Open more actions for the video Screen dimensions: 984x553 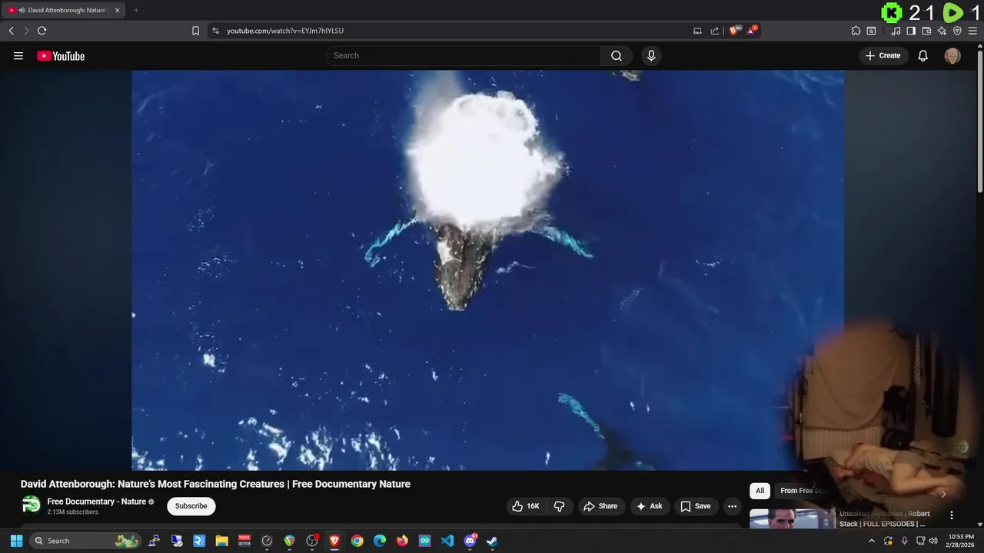pos(732,506)
